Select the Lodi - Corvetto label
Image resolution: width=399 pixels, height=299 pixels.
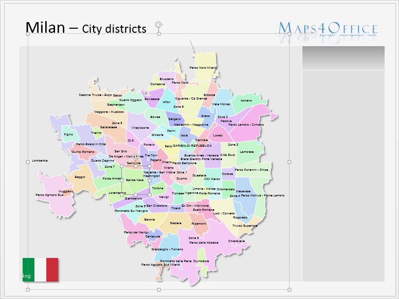[x=224, y=213]
